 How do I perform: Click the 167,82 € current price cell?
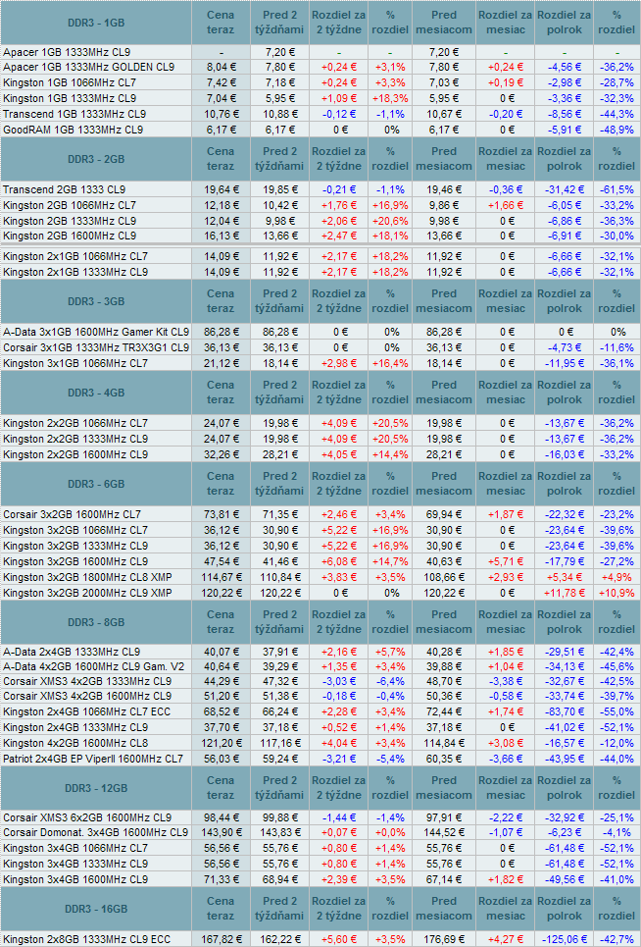(222, 940)
